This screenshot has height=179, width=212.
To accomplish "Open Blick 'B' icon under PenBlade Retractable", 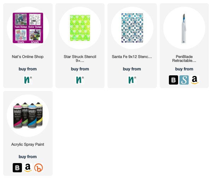I will pyautogui.click(x=173, y=80).
